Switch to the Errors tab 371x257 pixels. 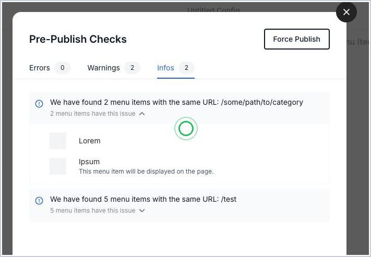coord(50,68)
